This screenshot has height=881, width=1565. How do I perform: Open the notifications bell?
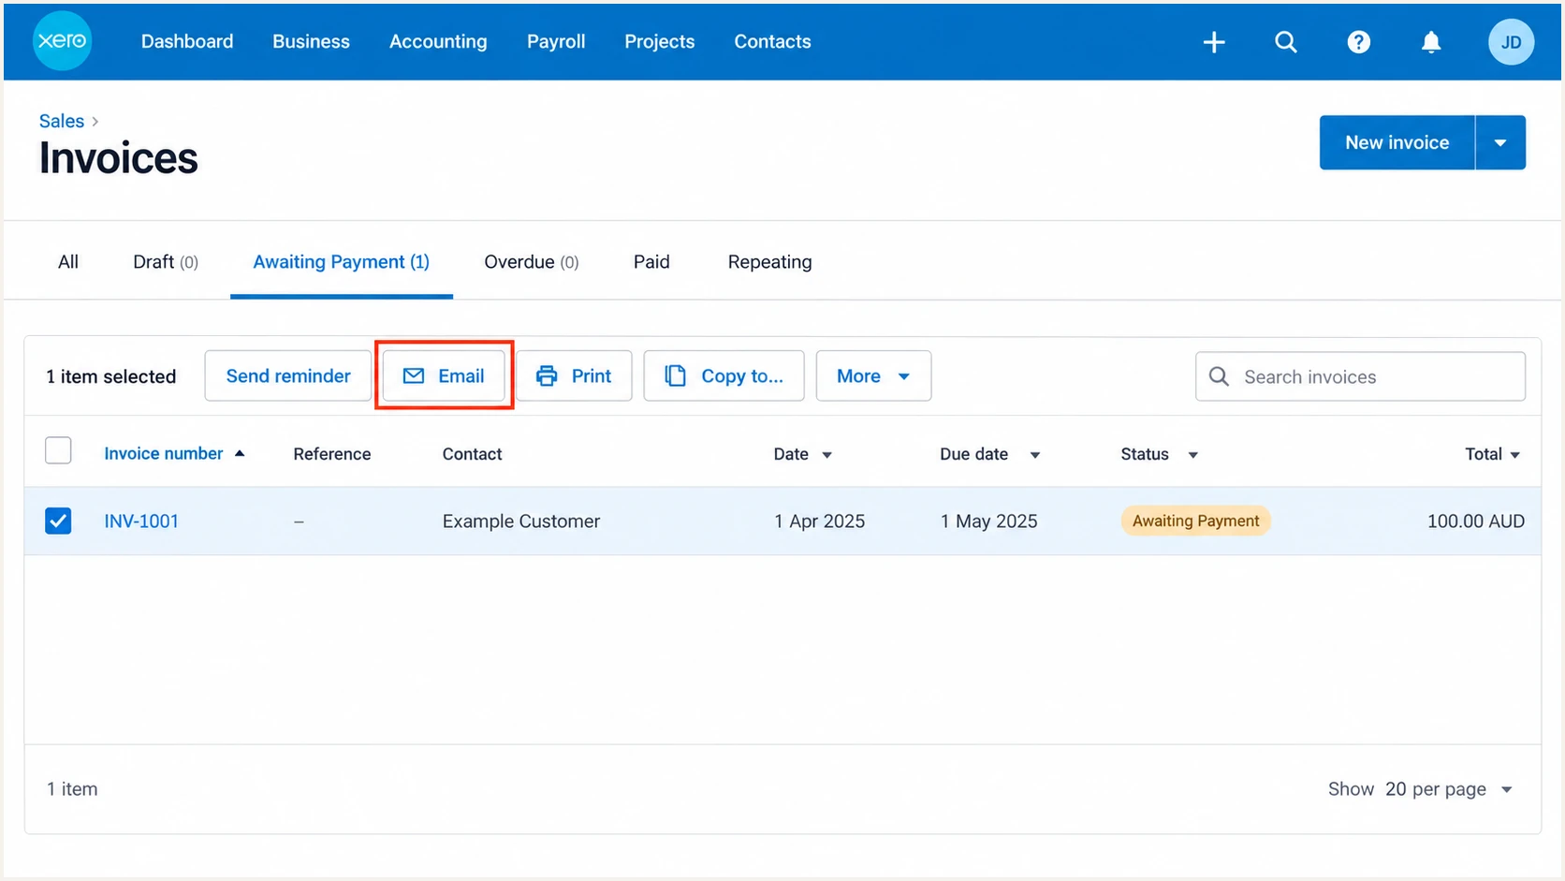pos(1431,42)
